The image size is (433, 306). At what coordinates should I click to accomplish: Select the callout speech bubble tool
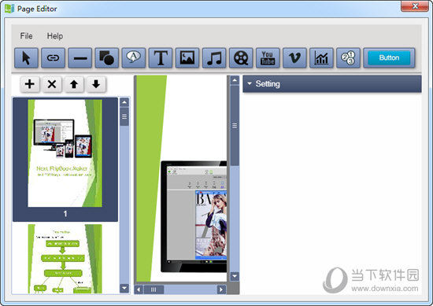133,58
